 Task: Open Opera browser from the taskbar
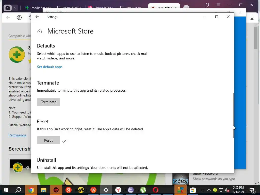coord(156,190)
